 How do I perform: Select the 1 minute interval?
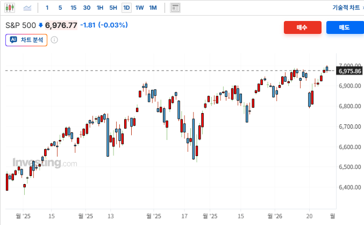[47, 8]
